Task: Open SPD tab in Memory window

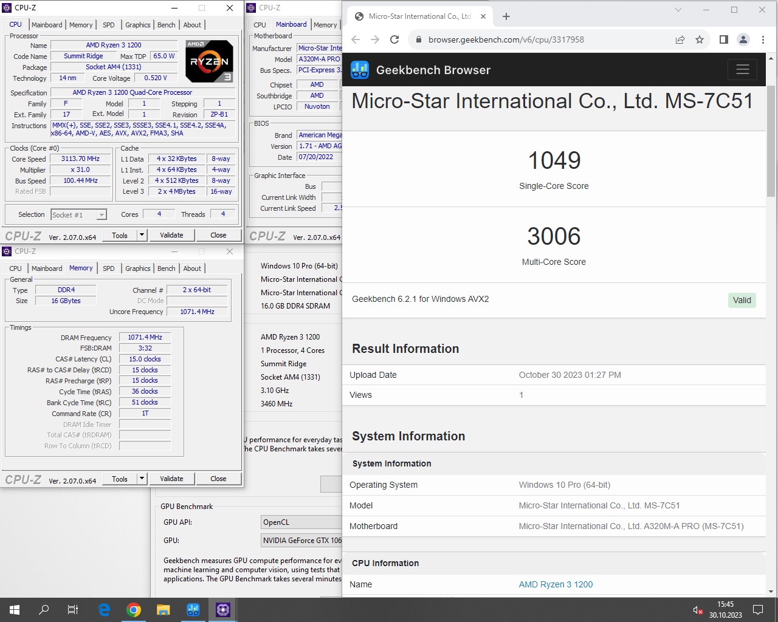Action: (x=109, y=268)
